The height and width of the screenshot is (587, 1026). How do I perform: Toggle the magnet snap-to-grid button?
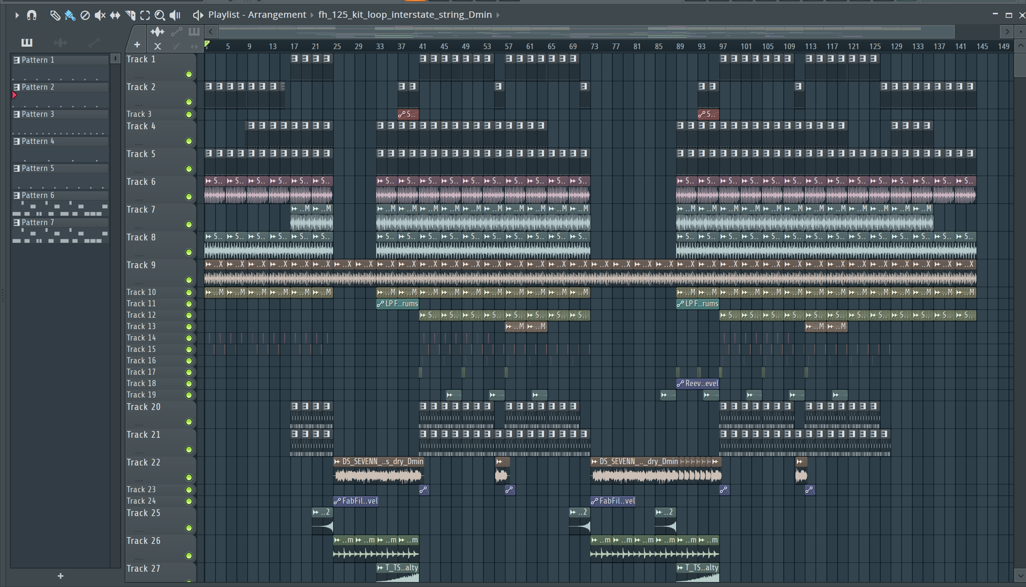[x=31, y=15]
